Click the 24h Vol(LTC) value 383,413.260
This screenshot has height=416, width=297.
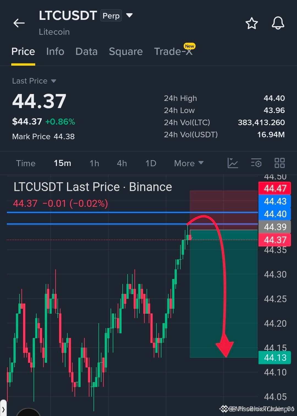tap(261, 122)
